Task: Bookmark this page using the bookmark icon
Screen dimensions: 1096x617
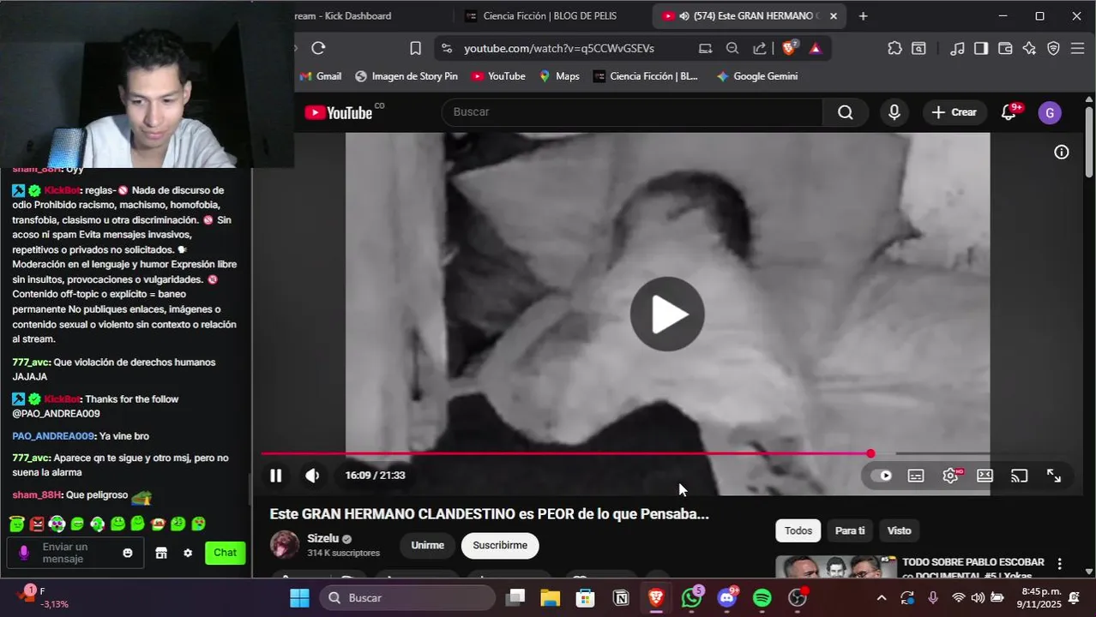Action: coord(415,48)
